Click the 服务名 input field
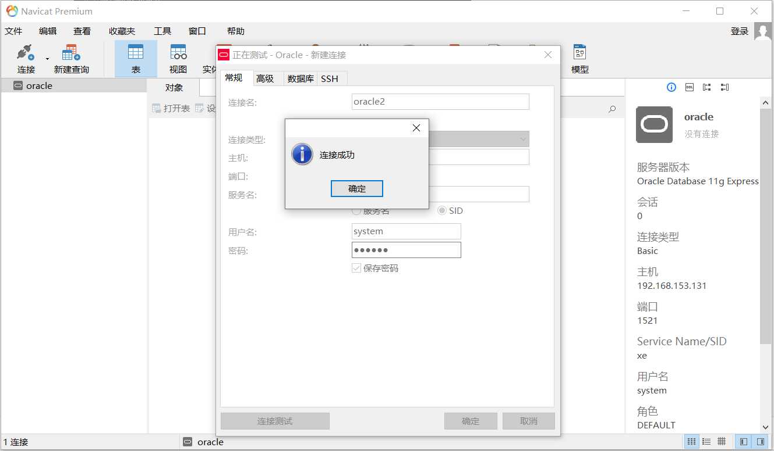Viewport: 774px width, 451px height. click(x=479, y=194)
